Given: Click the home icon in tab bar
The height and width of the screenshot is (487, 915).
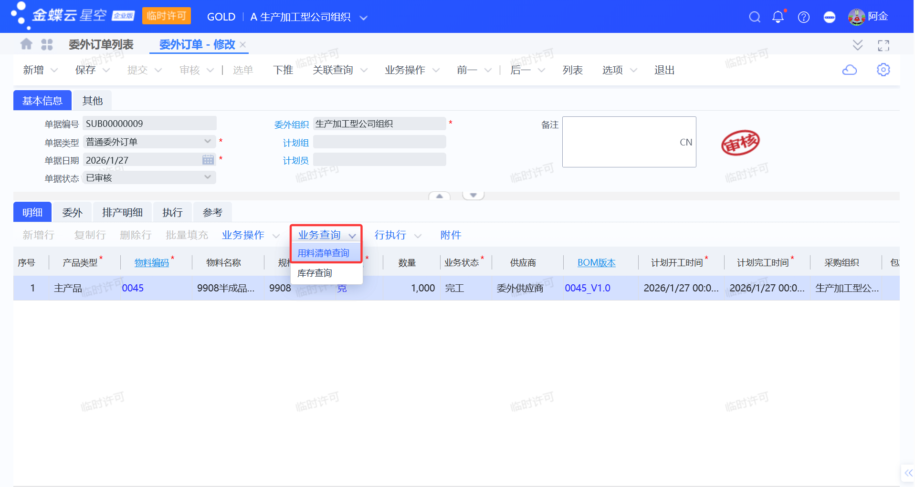Looking at the screenshot, I should point(26,44).
